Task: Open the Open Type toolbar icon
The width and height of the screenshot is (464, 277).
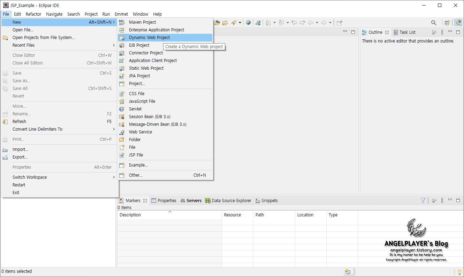Action: 217,23
